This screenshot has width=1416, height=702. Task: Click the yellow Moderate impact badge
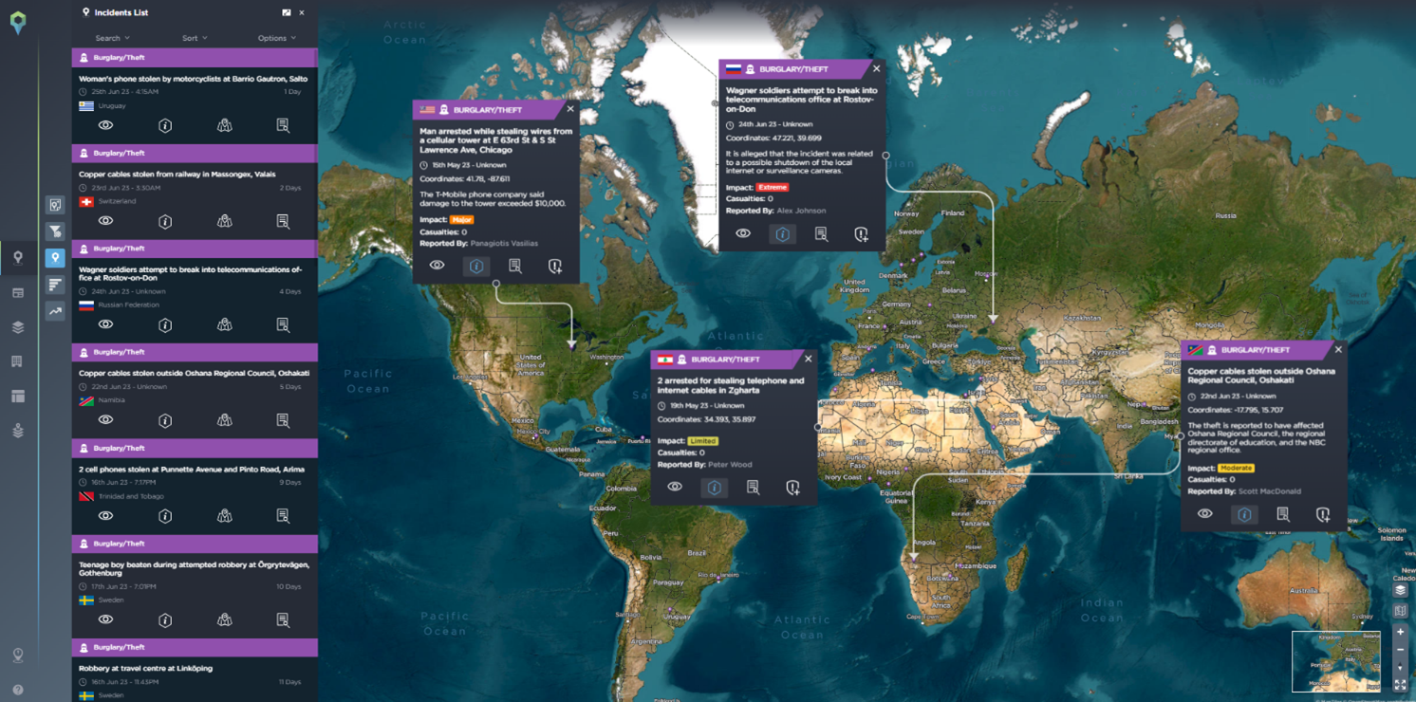tap(1236, 469)
